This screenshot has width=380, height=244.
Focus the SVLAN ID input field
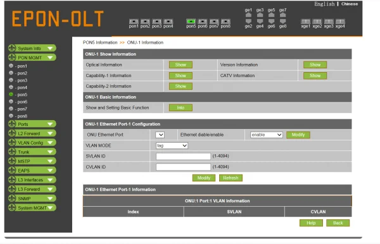183,156
